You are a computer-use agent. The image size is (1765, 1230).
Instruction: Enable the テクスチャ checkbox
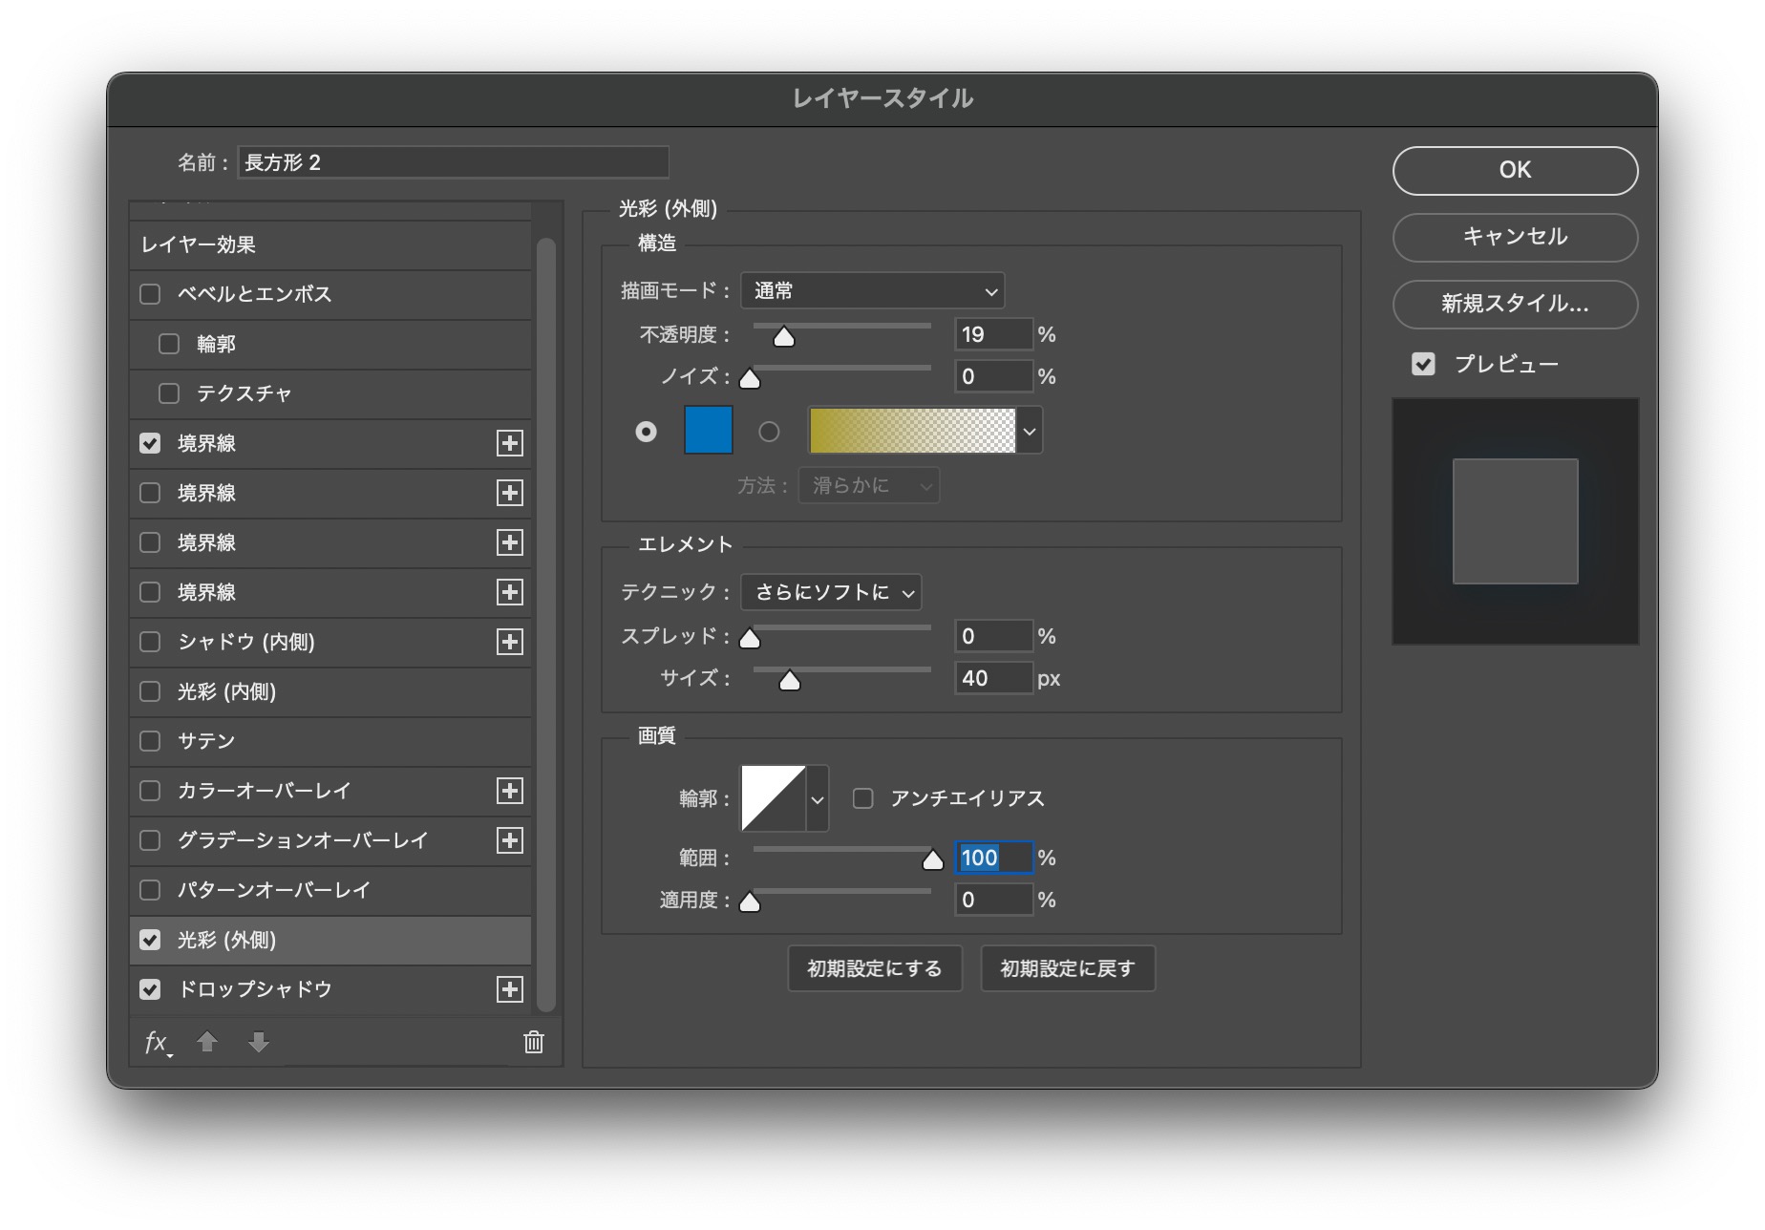coord(169,393)
